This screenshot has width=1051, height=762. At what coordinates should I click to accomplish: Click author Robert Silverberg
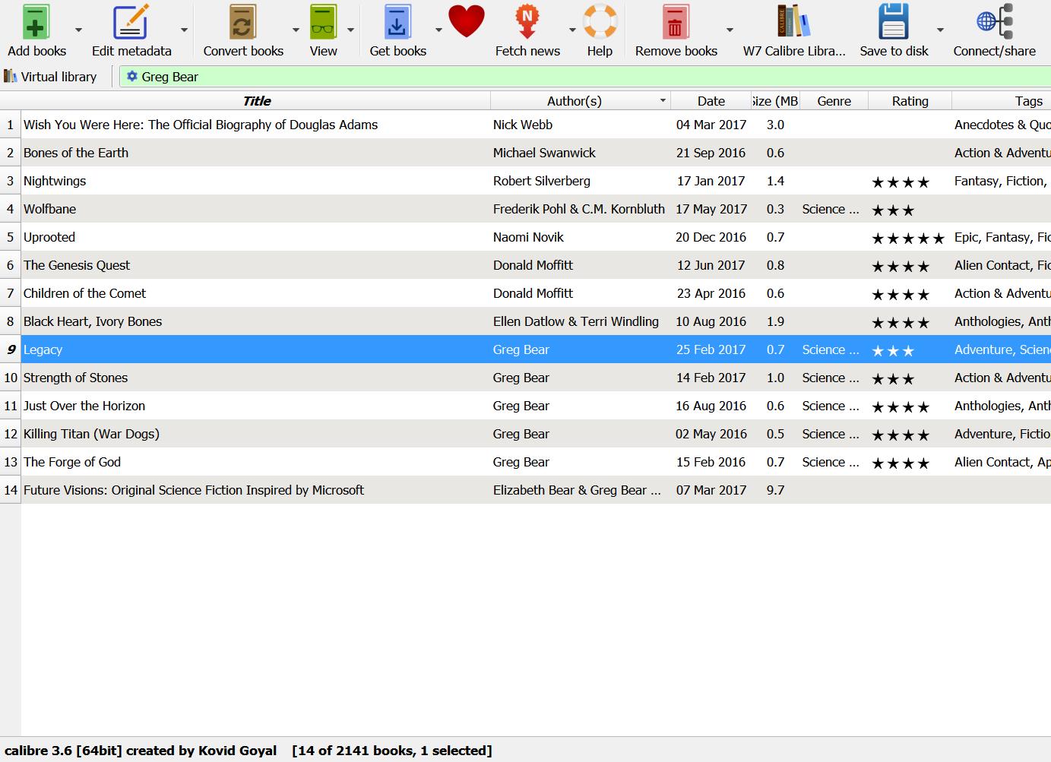pos(542,181)
